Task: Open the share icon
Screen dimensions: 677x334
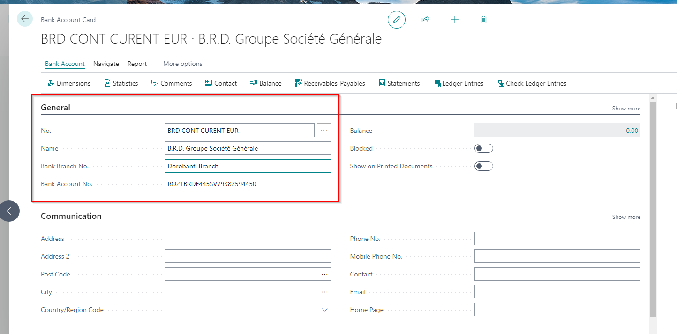Action: click(x=426, y=20)
